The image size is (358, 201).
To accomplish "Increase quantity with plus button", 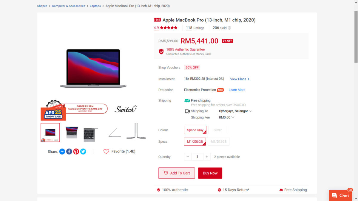I will 207,157.
